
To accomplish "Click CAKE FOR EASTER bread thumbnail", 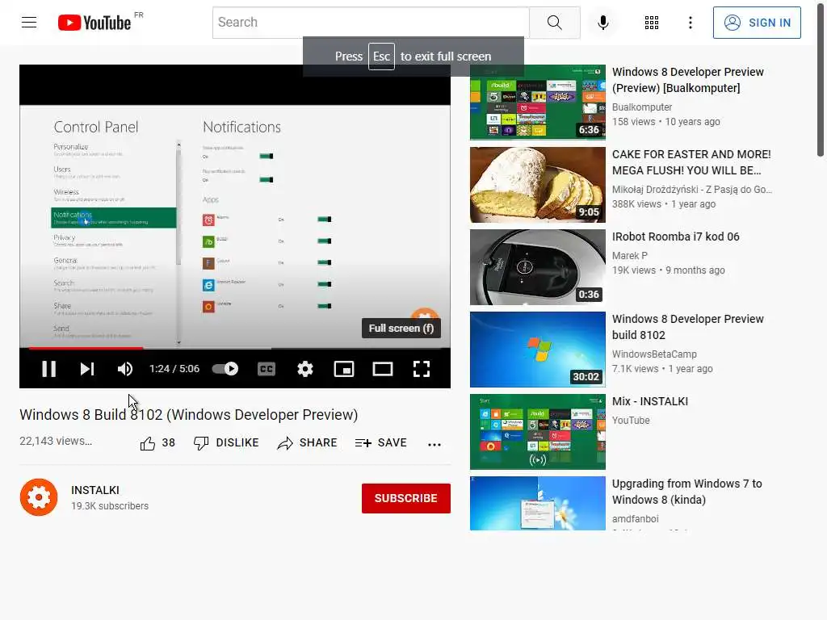I will pyautogui.click(x=537, y=185).
